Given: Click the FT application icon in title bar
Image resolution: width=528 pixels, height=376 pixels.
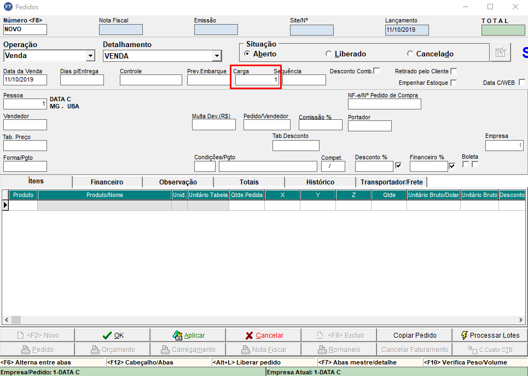Looking at the screenshot, I should [8, 7].
